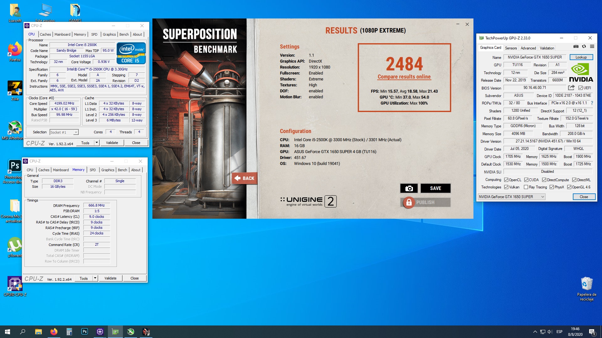
Task: Click the NVIDIA logo in GPU-Z
Action: tap(581, 73)
